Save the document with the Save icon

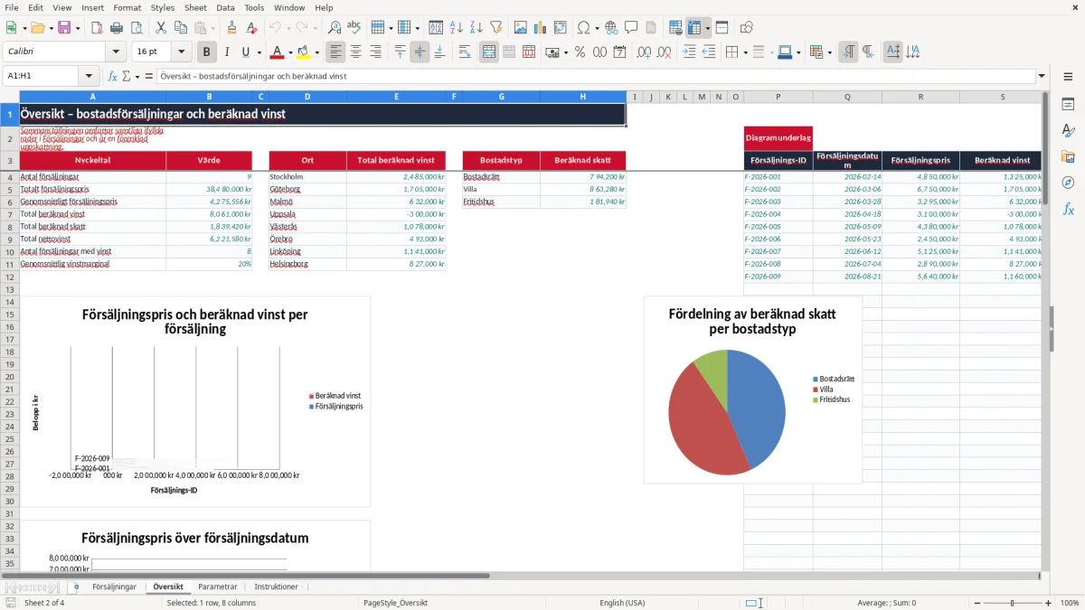point(64,28)
